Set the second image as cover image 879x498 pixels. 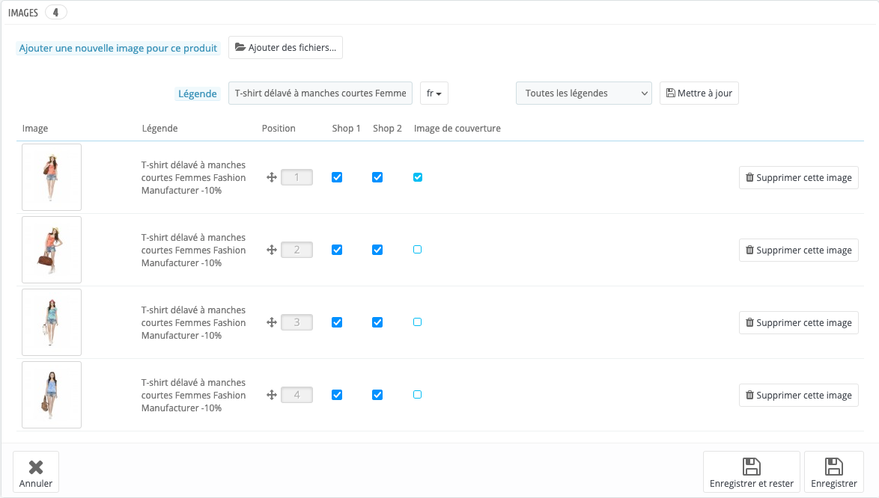point(418,250)
